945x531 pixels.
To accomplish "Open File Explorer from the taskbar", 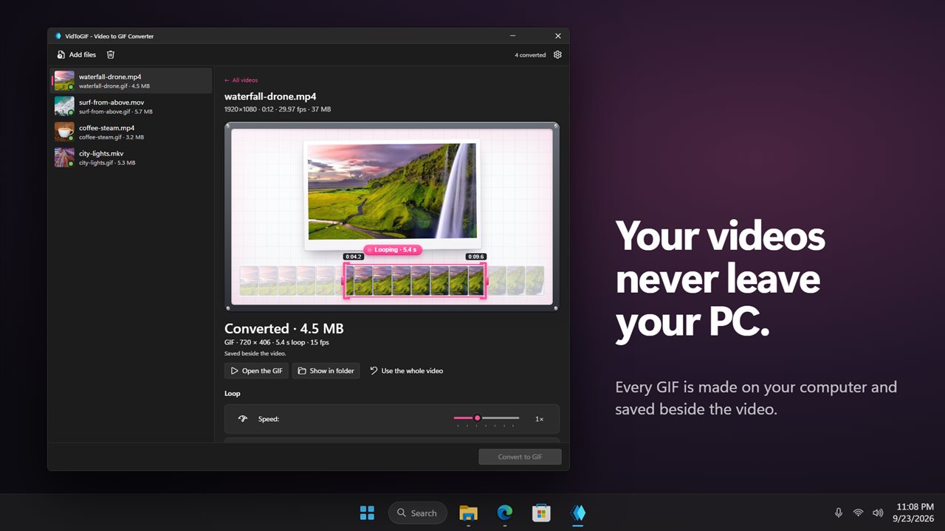I will (x=468, y=513).
